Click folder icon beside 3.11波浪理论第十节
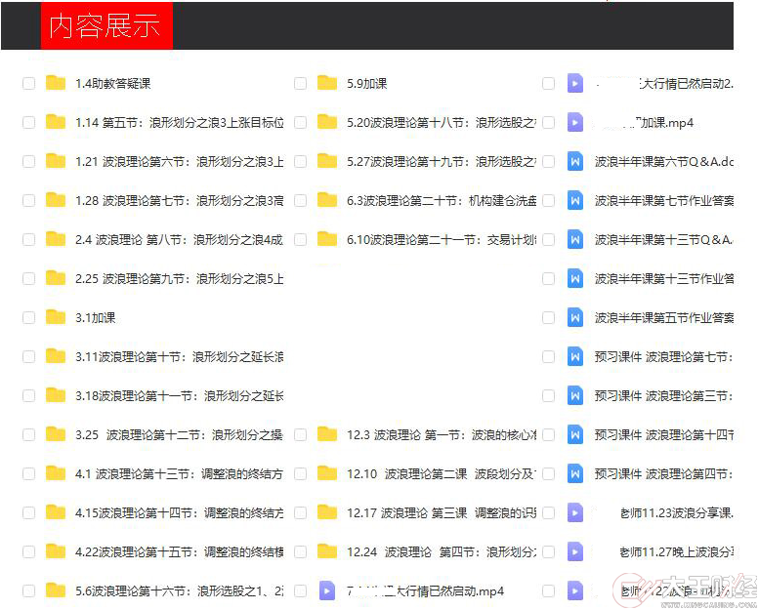The width and height of the screenshot is (759, 610). click(55, 356)
